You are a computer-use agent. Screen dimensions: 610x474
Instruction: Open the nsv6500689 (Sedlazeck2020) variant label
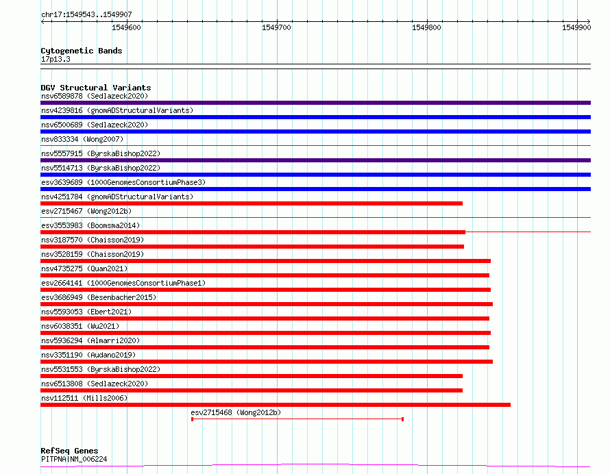point(95,125)
